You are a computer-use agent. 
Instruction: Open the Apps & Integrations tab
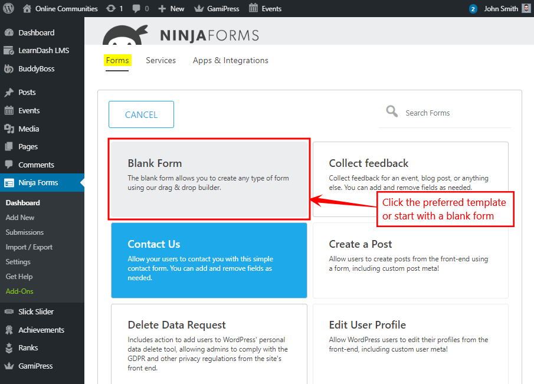230,60
